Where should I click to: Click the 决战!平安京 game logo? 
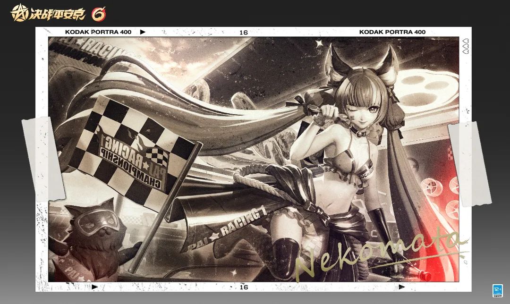pyautogui.click(x=48, y=13)
